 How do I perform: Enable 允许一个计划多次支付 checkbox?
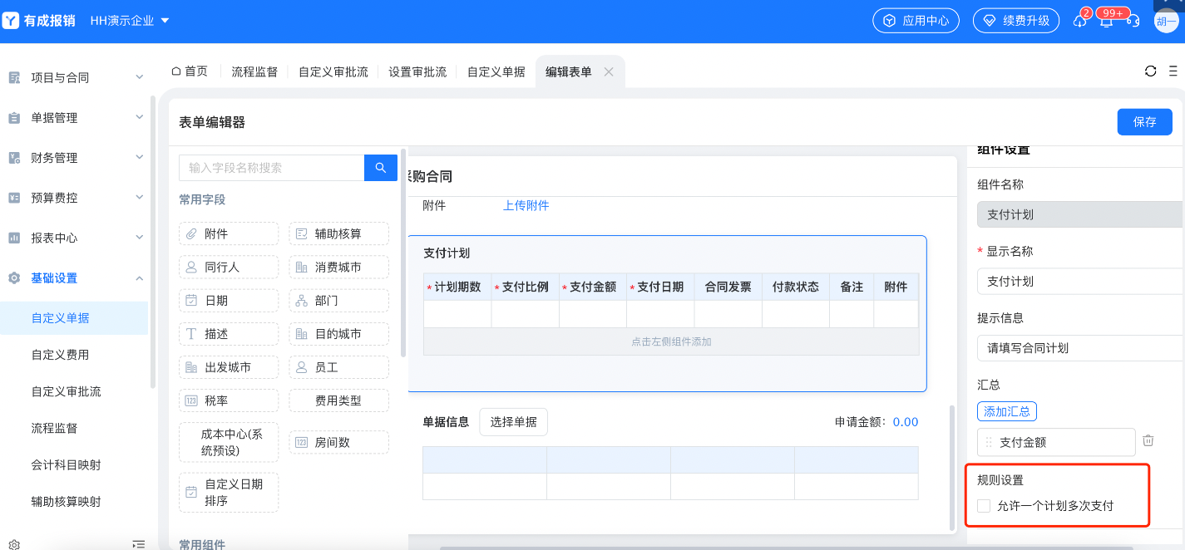click(x=984, y=506)
